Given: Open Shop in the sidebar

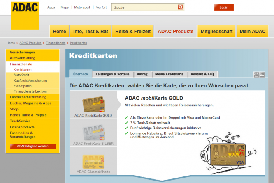Looking at the screenshot, I should [x=33, y=109].
